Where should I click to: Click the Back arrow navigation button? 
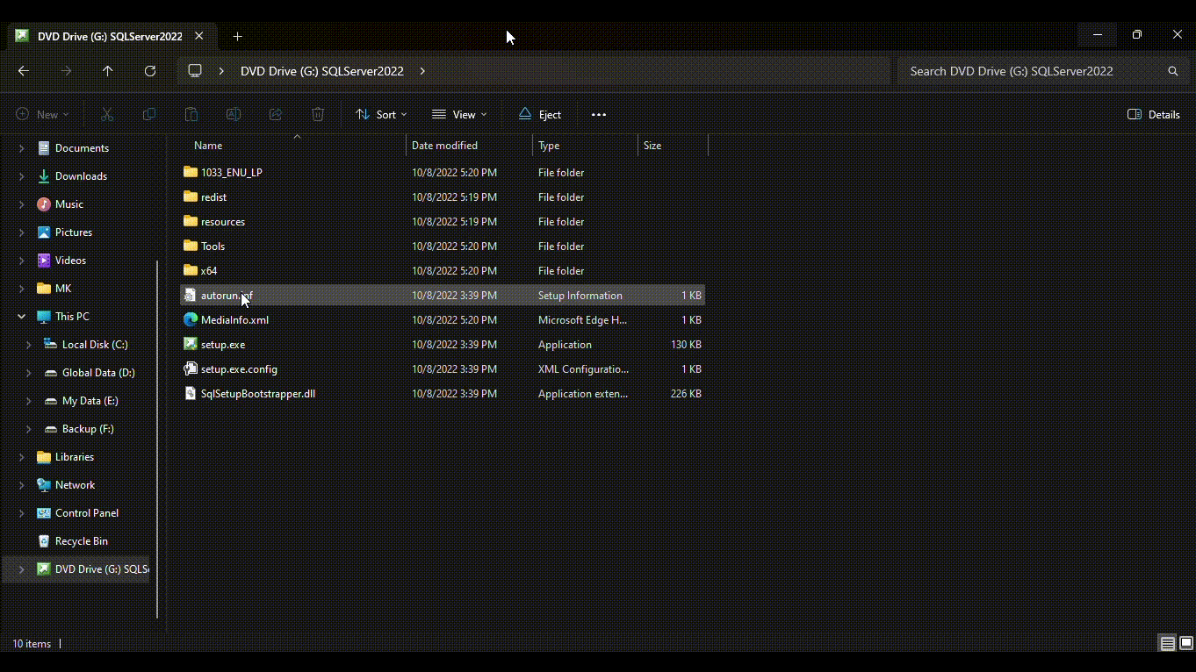pyautogui.click(x=24, y=71)
